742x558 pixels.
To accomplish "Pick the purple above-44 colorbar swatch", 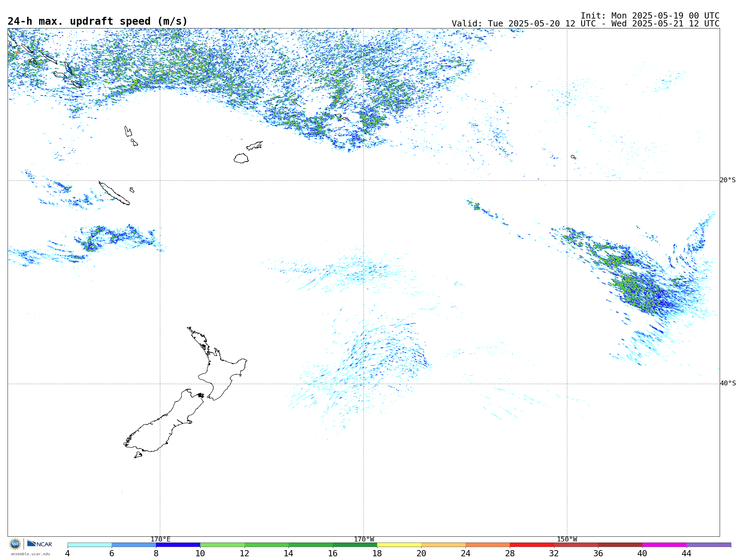I will pos(709,545).
